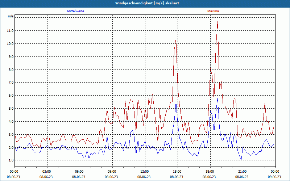
Task: Click the '03:00' time axis label
Action: tap(47, 172)
